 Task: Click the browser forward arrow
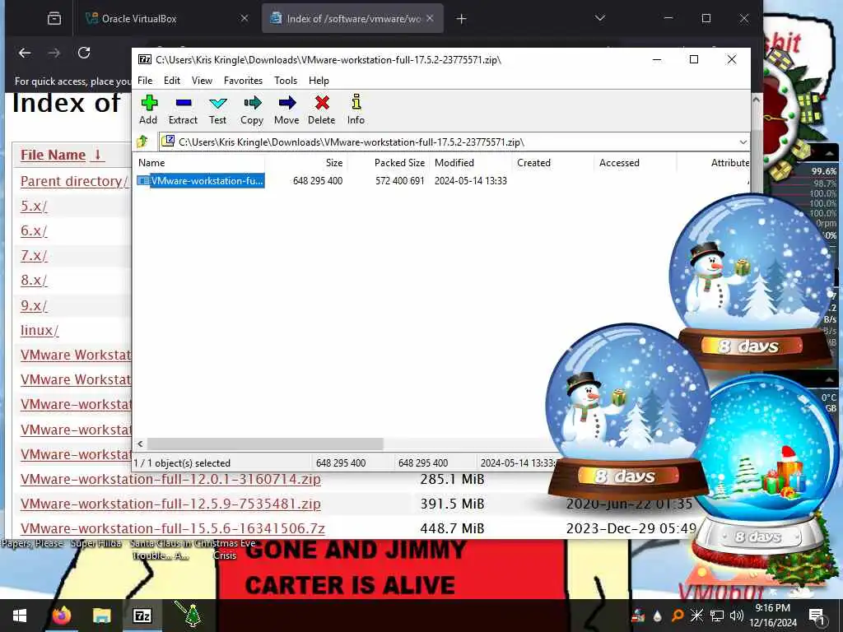click(x=54, y=53)
